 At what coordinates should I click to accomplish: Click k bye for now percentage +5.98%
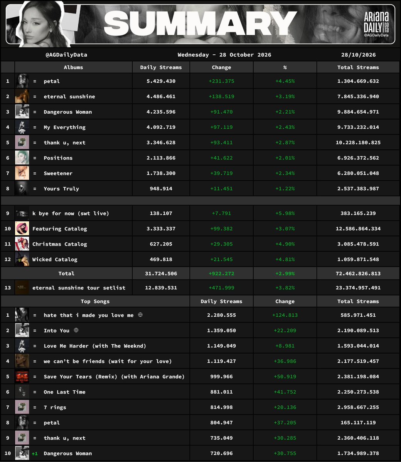coord(285,213)
